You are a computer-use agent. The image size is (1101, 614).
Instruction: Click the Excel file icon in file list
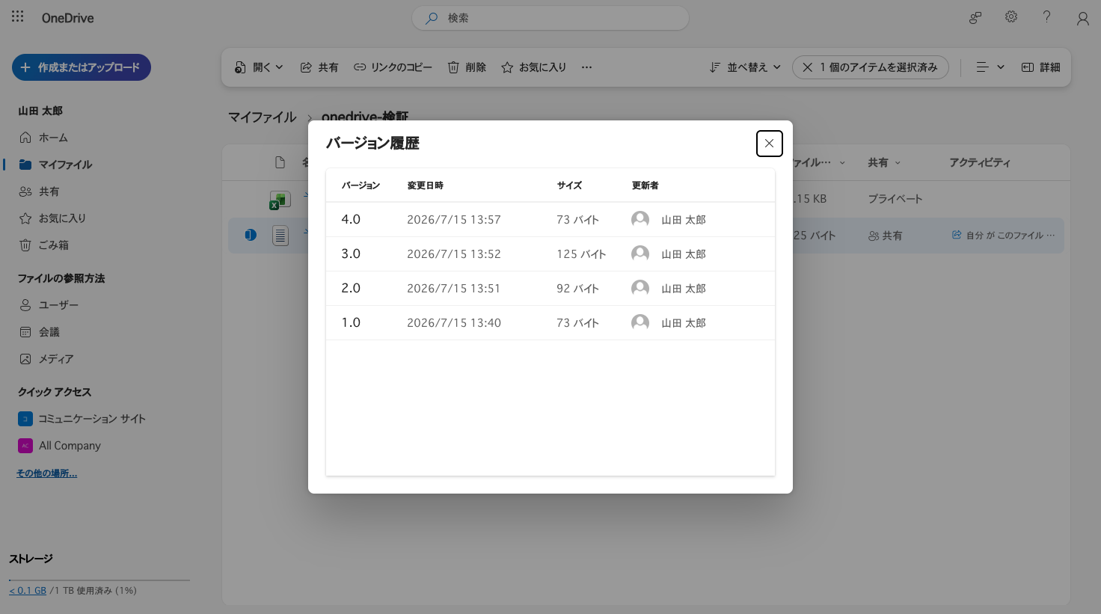(x=280, y=200)
